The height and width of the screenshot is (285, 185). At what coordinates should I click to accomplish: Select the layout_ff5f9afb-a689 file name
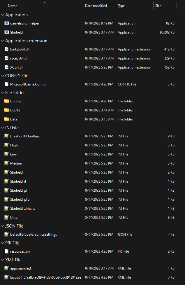(45, 277)
